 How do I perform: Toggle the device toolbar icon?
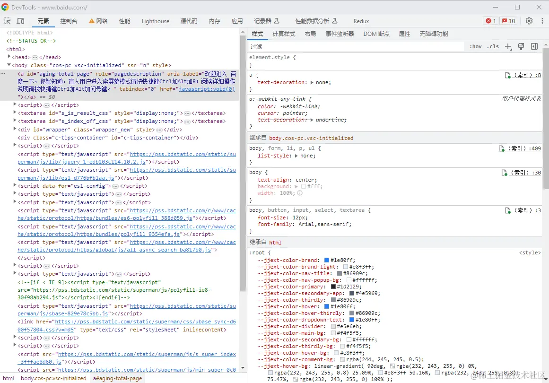(x=21, y=21)
